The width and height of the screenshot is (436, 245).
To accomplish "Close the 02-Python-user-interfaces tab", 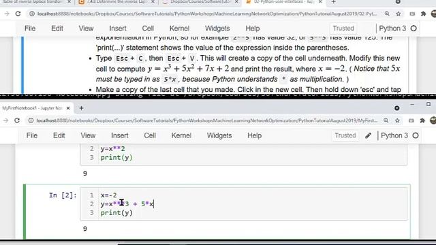I will (x=320, y=2).
